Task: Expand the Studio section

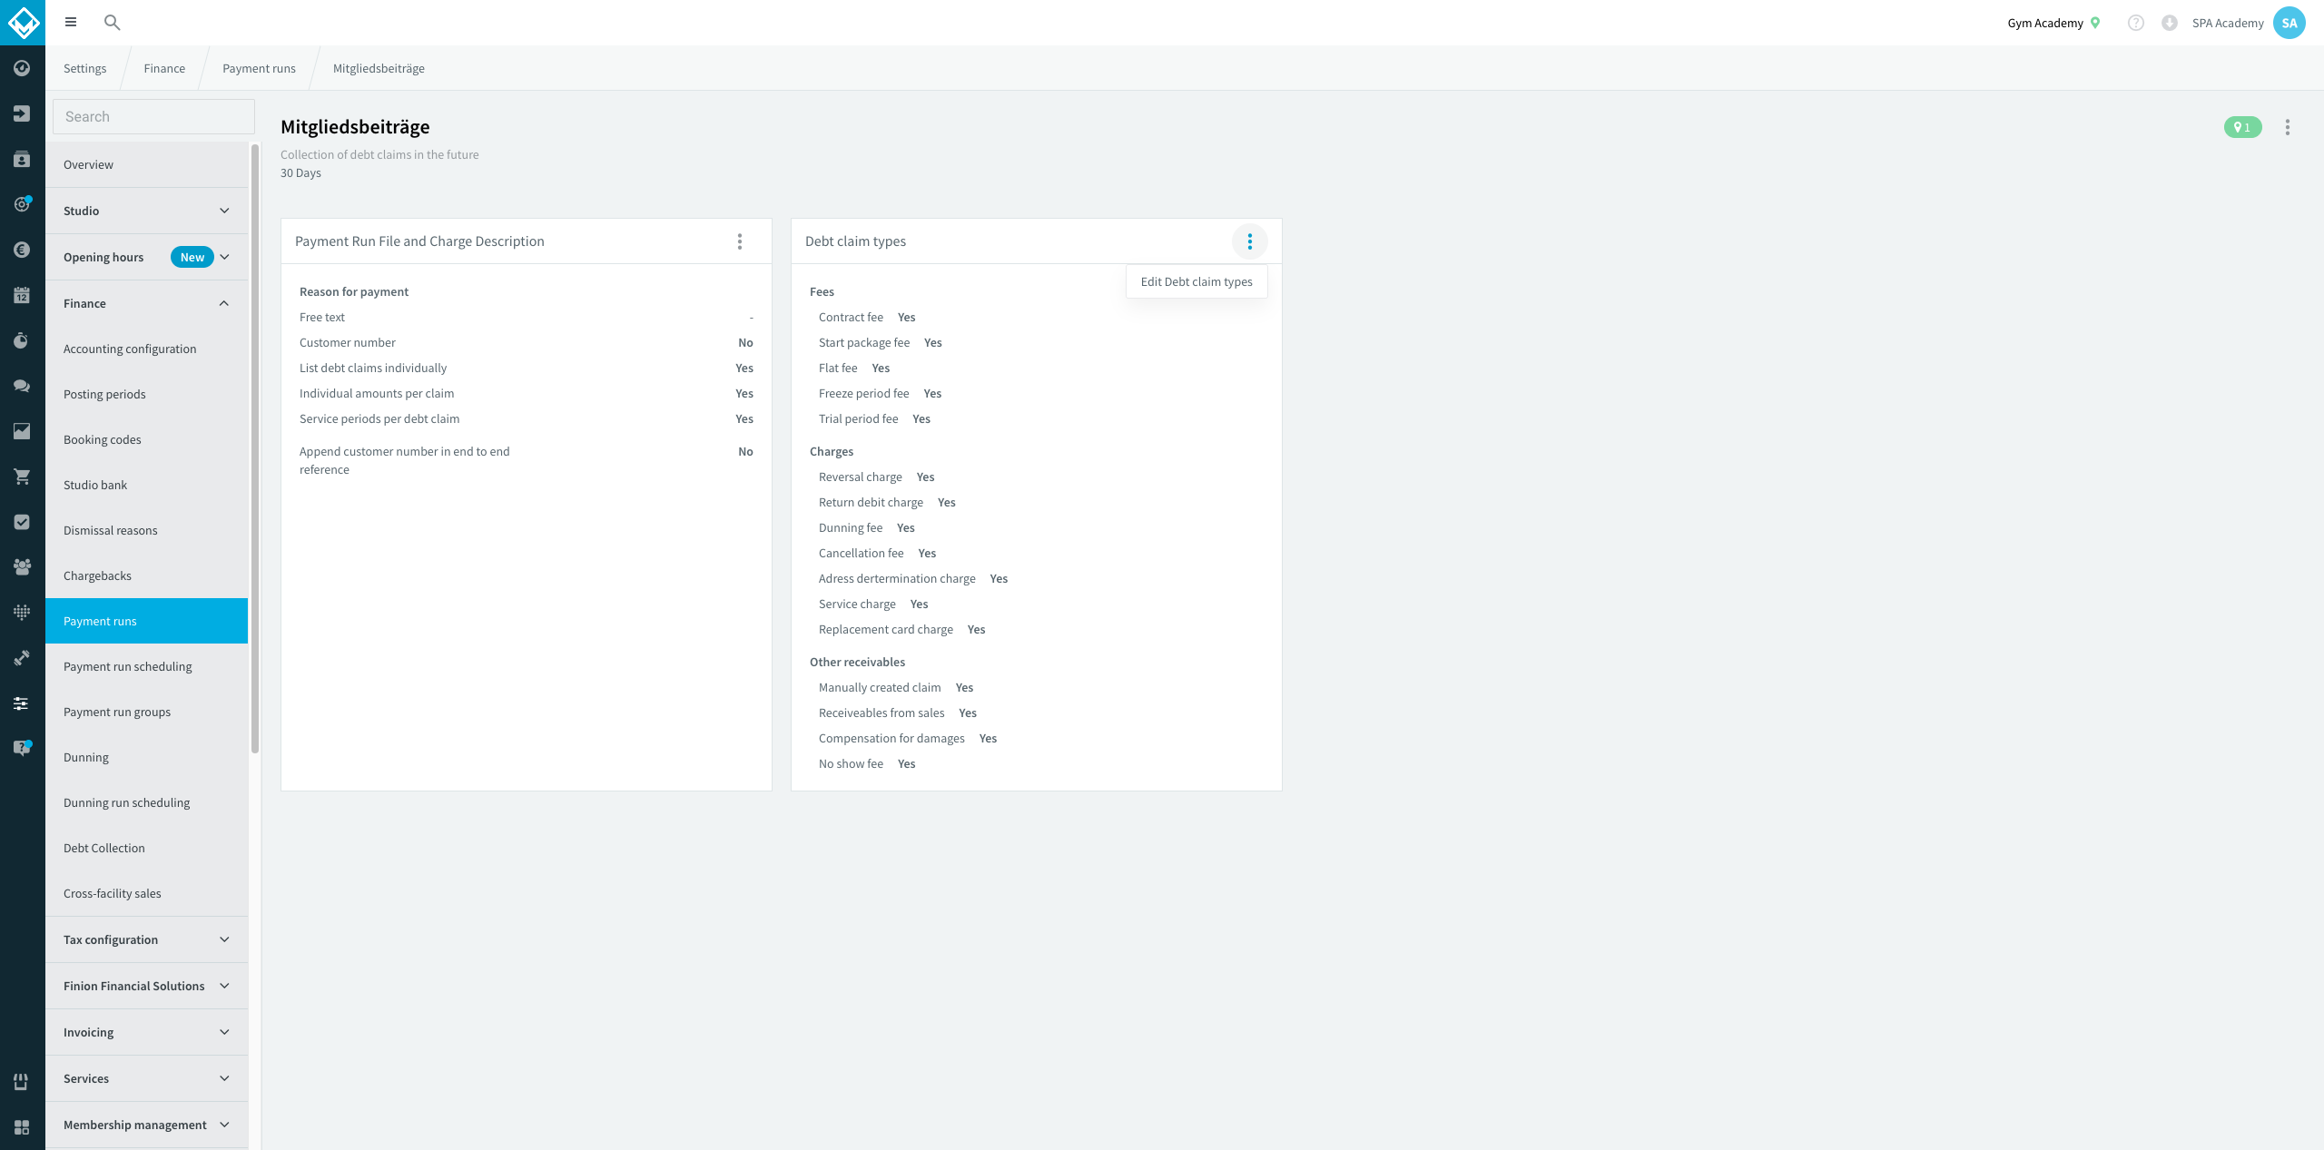Action: point(146,211)
